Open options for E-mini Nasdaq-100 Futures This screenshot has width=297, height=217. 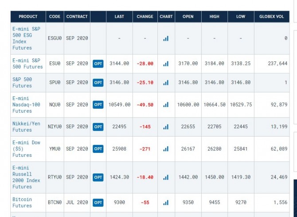[98, 105]
